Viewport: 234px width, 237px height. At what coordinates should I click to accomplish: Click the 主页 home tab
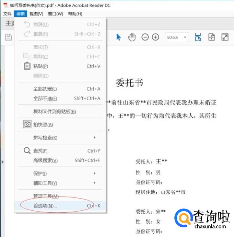10,23
